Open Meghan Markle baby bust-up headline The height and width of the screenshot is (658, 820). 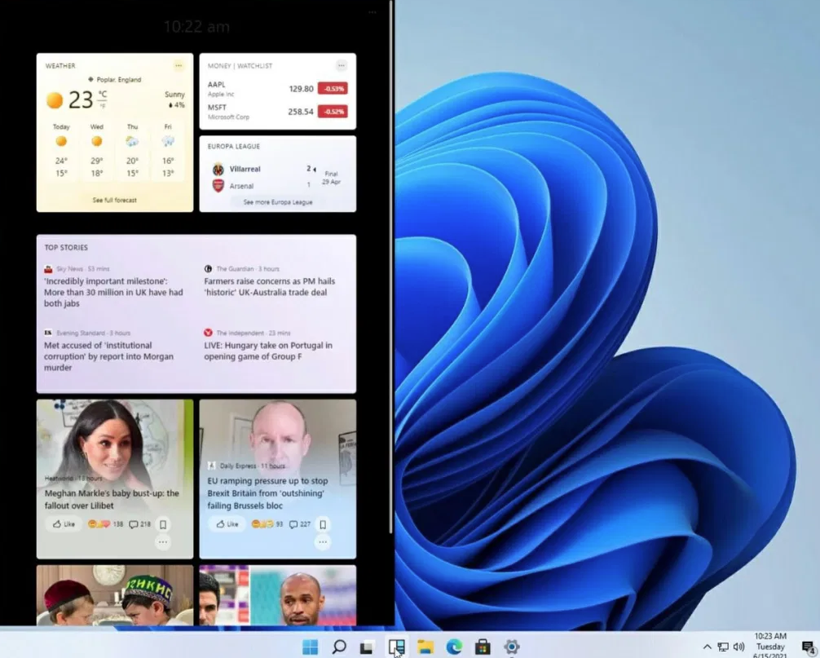click(x=112, y=499)
